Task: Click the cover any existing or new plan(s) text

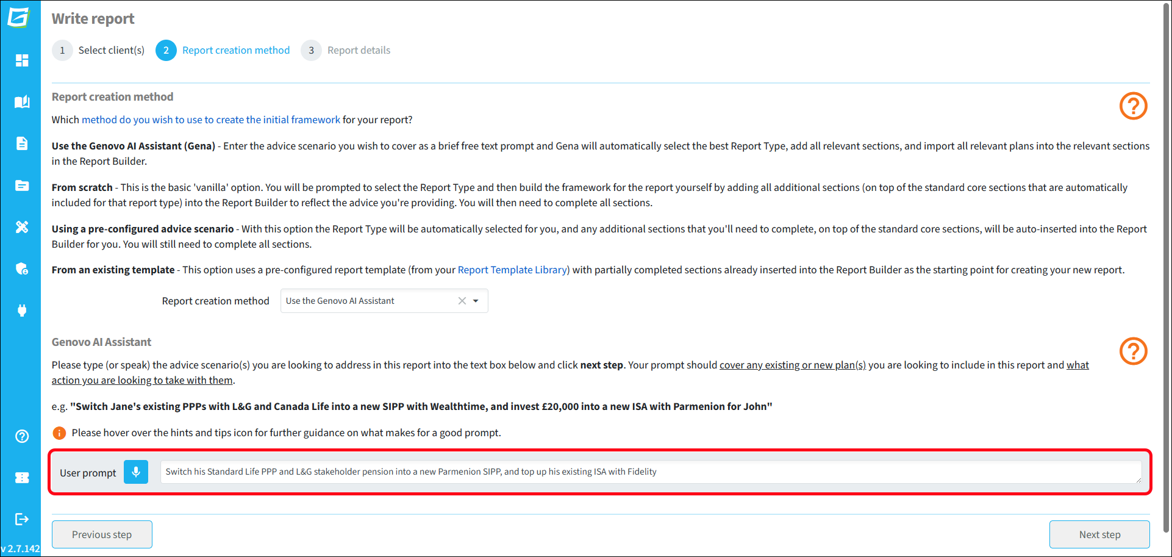Action: click(793, 365)
